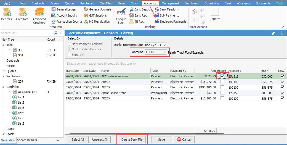
Task: Click the Create Bank File button
Action: 132,139
